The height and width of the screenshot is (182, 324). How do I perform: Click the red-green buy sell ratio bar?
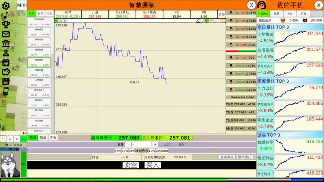tap(241, 51)
